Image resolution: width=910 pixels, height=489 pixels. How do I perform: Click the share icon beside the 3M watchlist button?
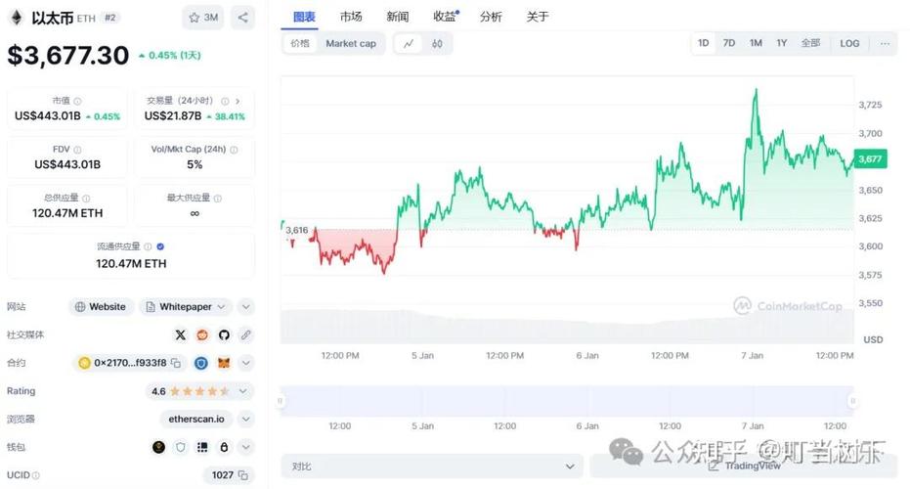click(242, 17)
